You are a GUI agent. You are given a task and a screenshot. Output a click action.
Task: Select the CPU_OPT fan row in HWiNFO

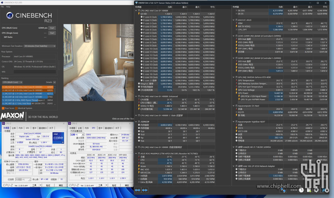pos(281,30)
